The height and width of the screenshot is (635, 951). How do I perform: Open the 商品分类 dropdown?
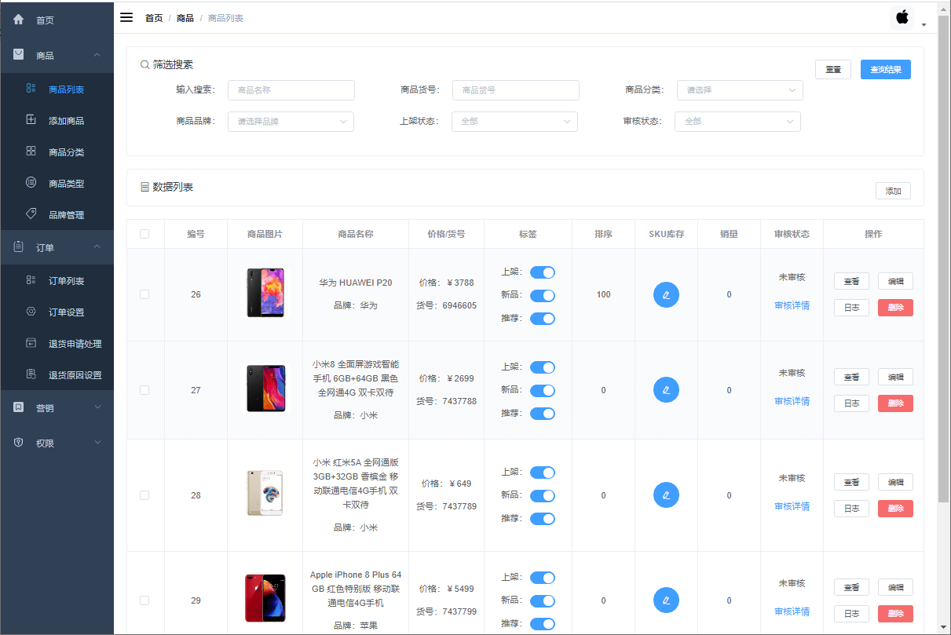(x=740, y=90)
